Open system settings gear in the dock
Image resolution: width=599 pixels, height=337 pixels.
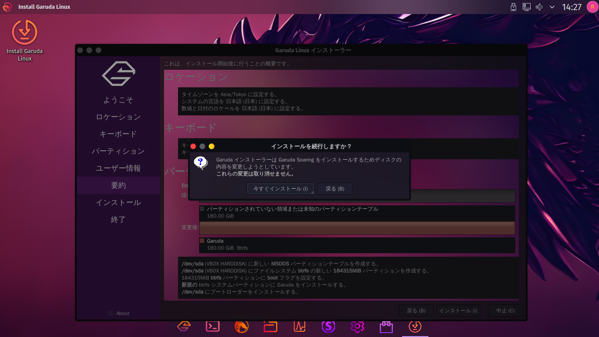pos(357,326)
